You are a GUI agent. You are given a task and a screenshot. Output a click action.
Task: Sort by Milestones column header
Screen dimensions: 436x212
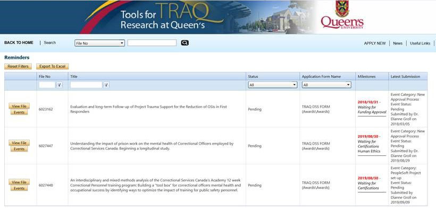coord(366,76)
